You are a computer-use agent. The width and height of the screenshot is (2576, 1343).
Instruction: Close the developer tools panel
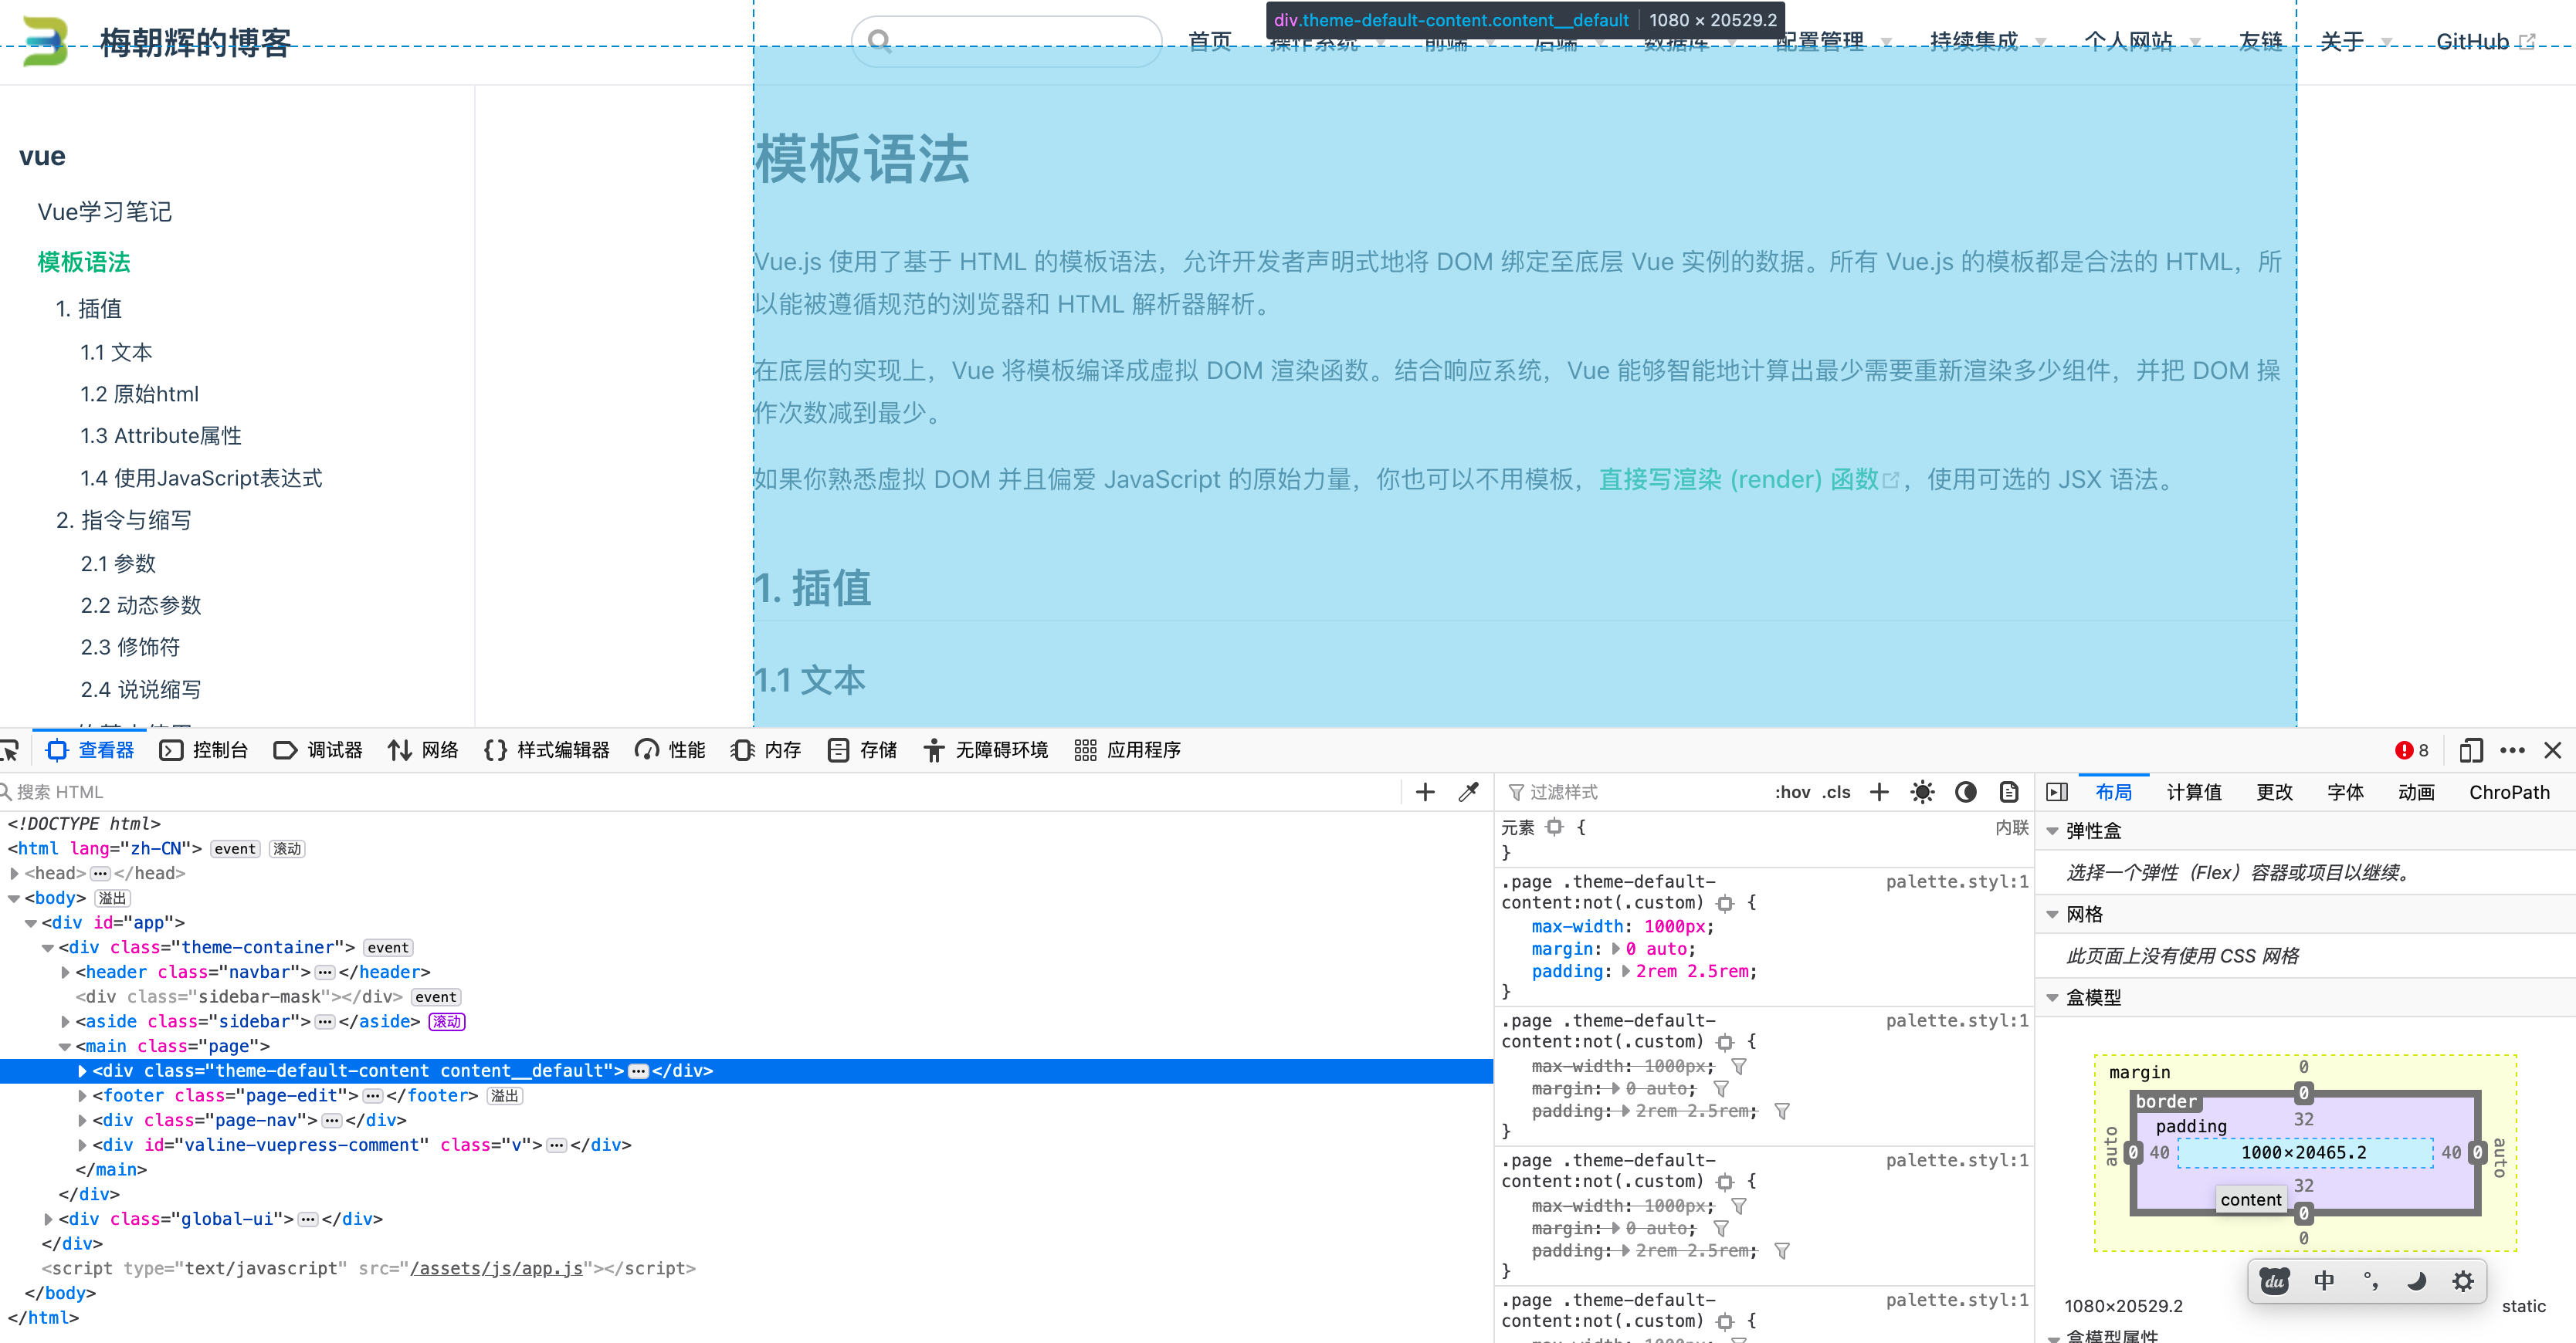click(x=2553, y=750)
